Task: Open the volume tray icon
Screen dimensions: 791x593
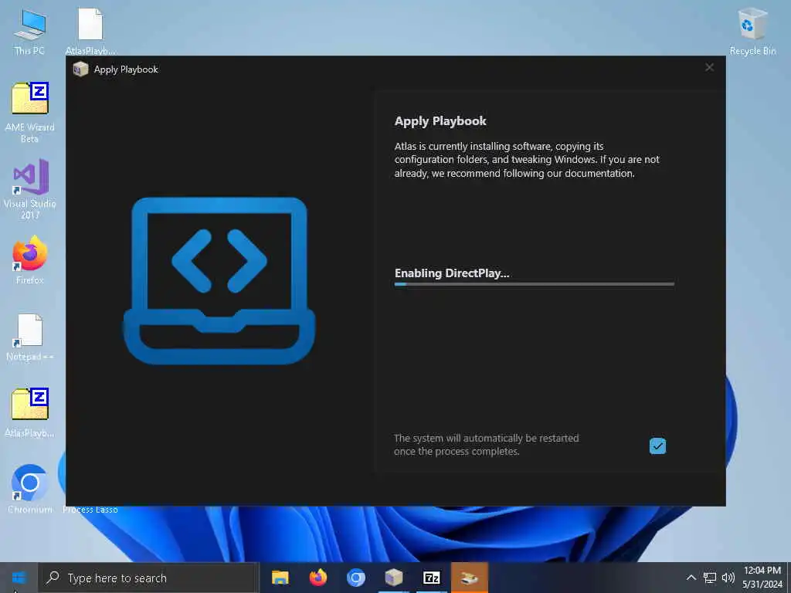Action: click(728, 578)
